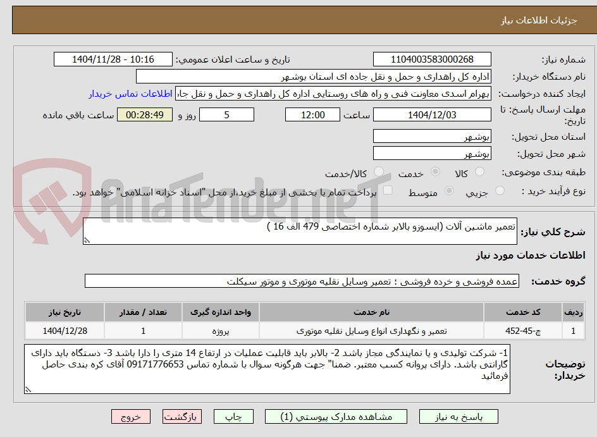Viewport: 597px width, 437px height.
Task: Click the خروج exit button
Action: tap(131, 417)
